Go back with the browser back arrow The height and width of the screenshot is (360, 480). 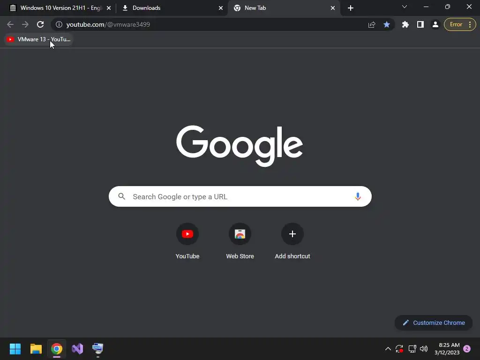click(10, 24)
